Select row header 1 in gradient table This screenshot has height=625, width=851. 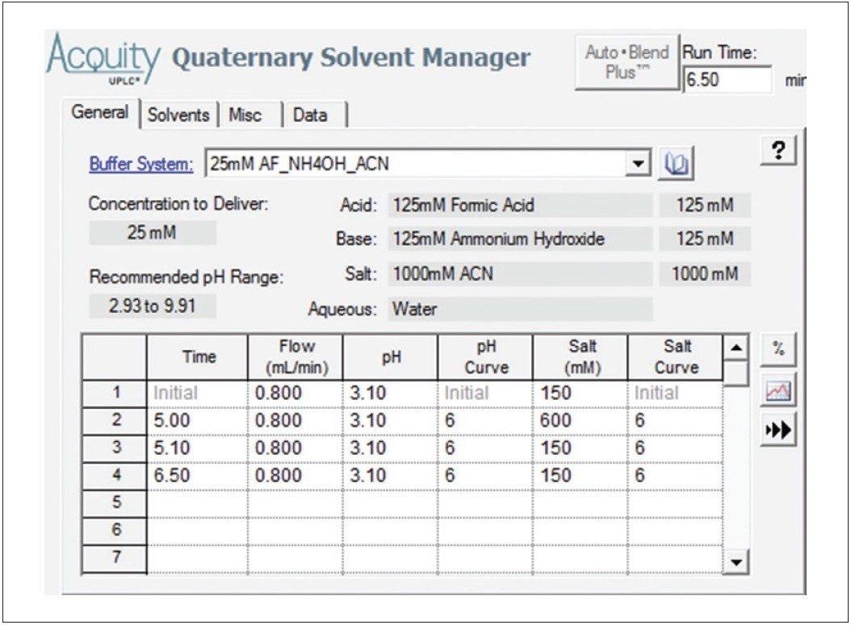tap(115, 394)
